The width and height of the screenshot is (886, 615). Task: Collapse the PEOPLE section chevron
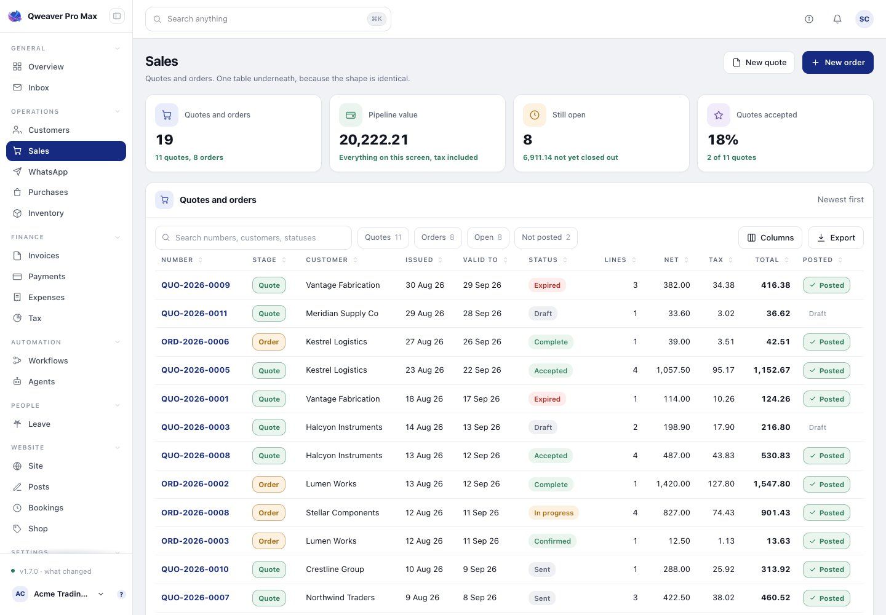point(117,405)
